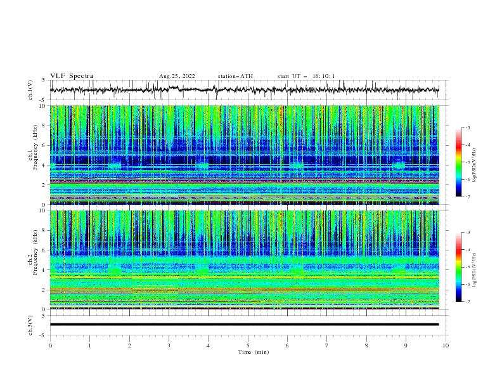Click the "-7" value on the ch.2 color bar
This screenshot has height=388, width=502.
click(x=467, y=301)
